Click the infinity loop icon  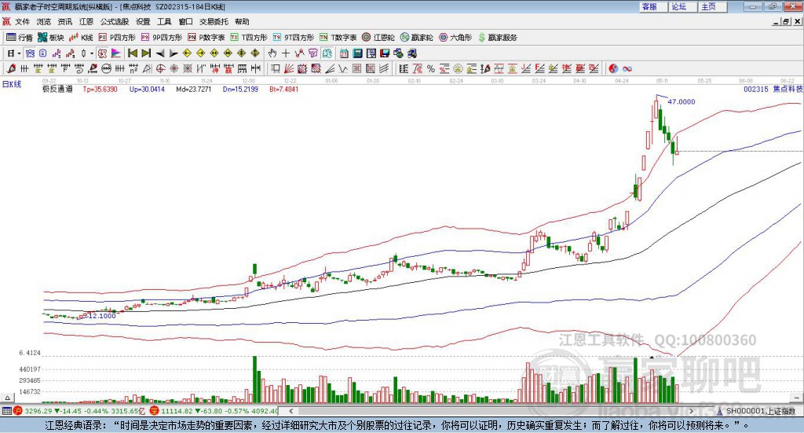pyautogui.click(x=627, y=68)
